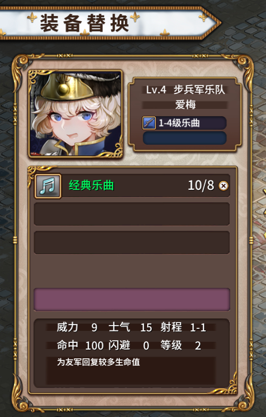Screen dimensions: 266x417
Task: Click the description text 为友军回复较多生命值
Action: (99, 362)
